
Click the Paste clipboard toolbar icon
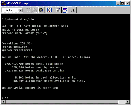coord(41,10)
